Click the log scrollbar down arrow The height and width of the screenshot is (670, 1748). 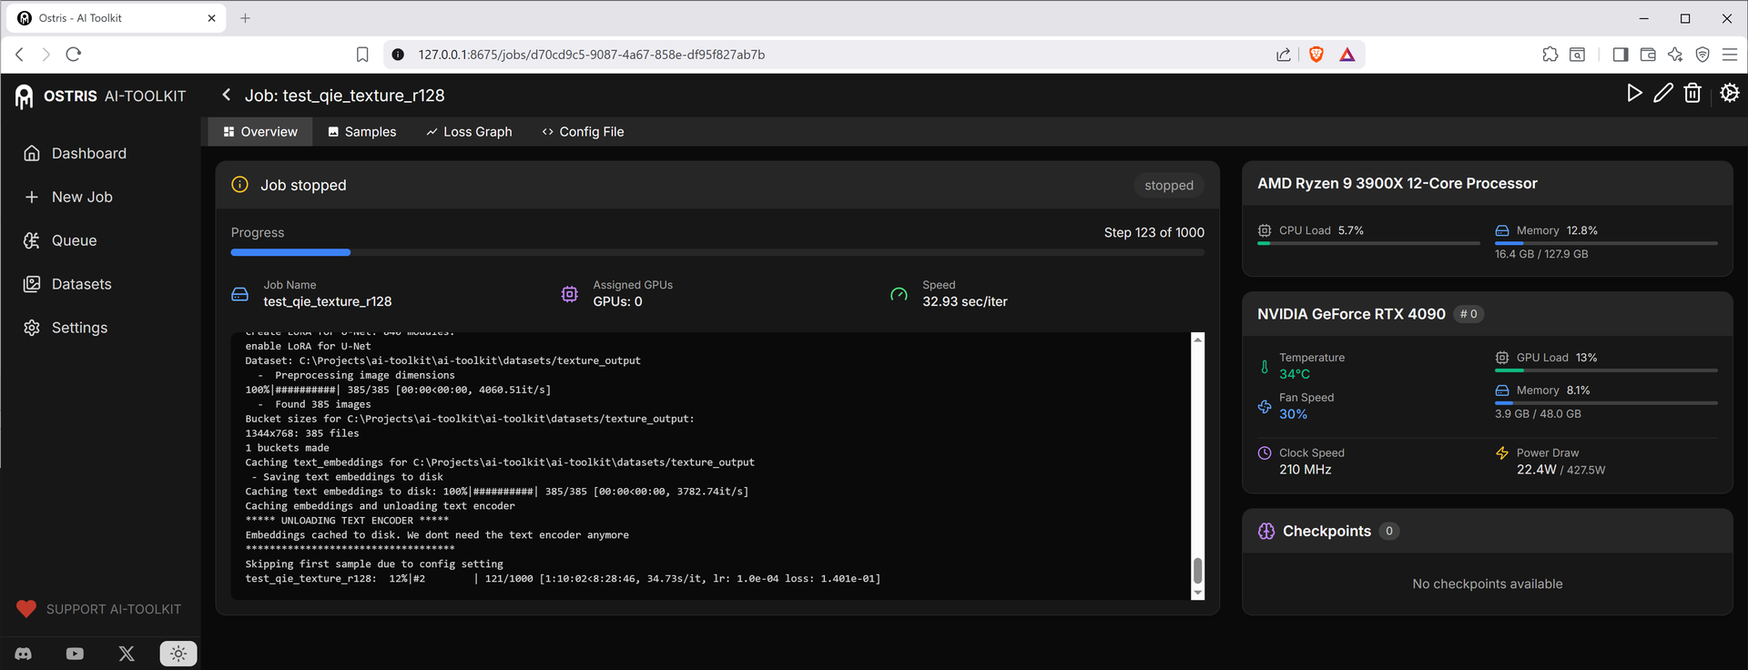pos(1198,593)
